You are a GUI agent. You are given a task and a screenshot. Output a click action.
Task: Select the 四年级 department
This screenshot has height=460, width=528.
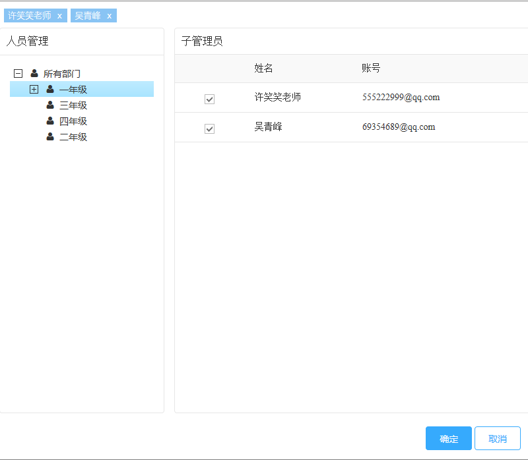(x=73, y=121)
